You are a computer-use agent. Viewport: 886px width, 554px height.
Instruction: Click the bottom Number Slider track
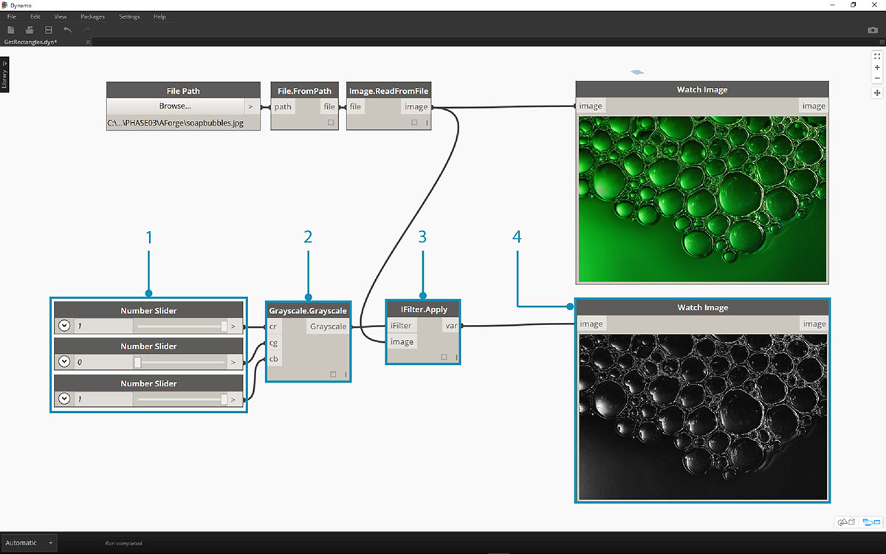click(181, 399)
